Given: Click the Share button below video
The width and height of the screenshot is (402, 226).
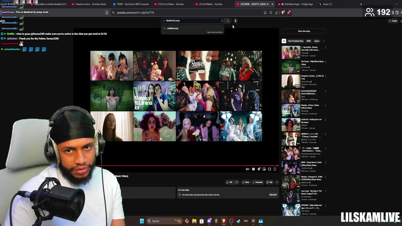Looking at the screenshot, I should pos(246,182).
